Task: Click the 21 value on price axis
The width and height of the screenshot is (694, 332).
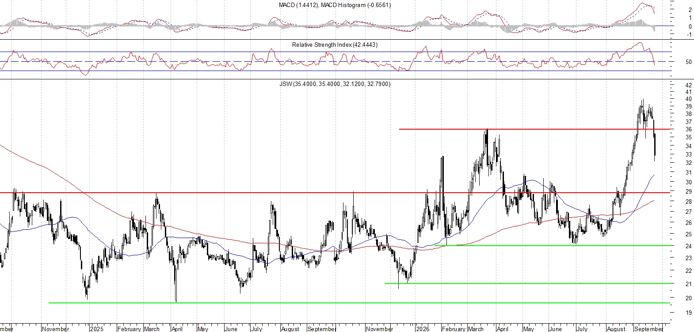Action: coord(688,284)
